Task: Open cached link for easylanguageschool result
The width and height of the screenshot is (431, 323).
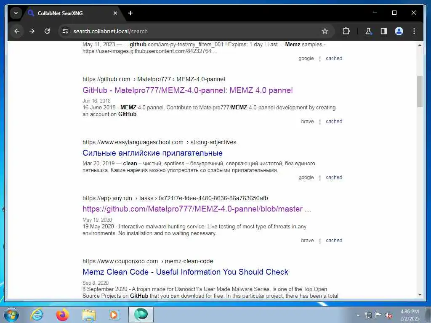Action: [x=334, y=177]
